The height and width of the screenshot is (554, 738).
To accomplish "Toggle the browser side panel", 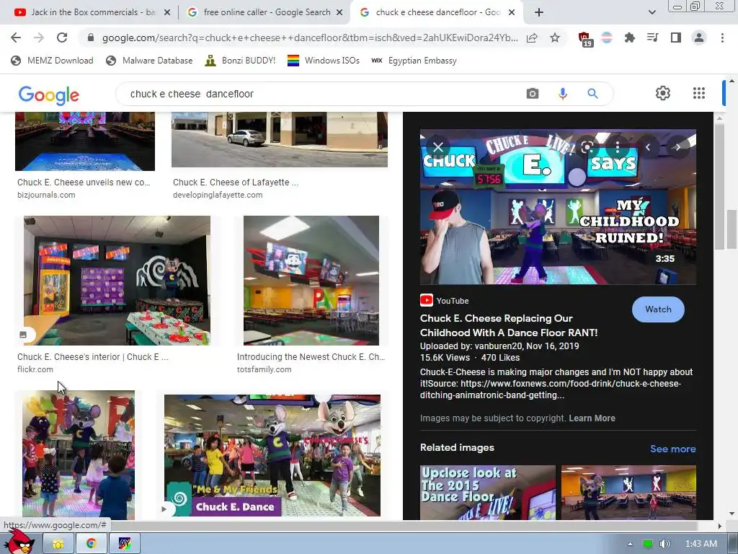I will click(676, 38).
